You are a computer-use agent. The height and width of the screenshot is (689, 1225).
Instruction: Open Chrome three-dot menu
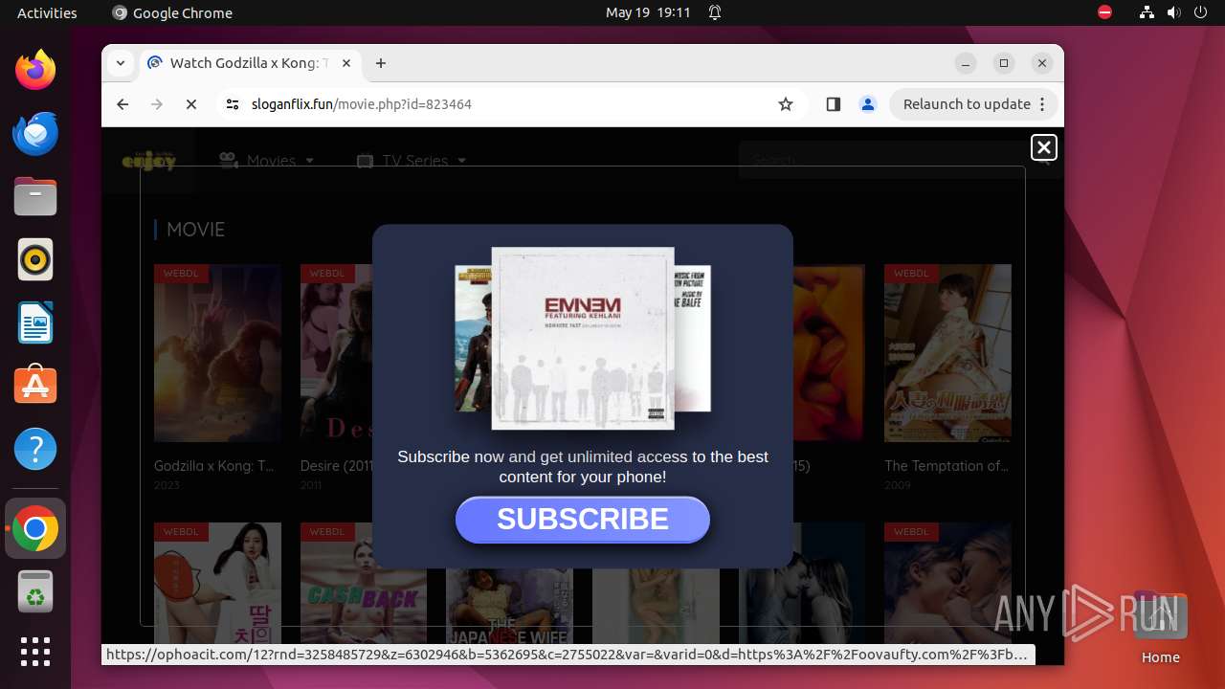(x=1043, y=104)
